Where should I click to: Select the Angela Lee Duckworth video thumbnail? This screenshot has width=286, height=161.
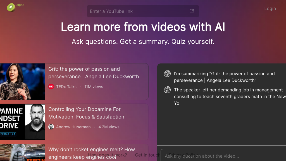[x=22, y=82]
